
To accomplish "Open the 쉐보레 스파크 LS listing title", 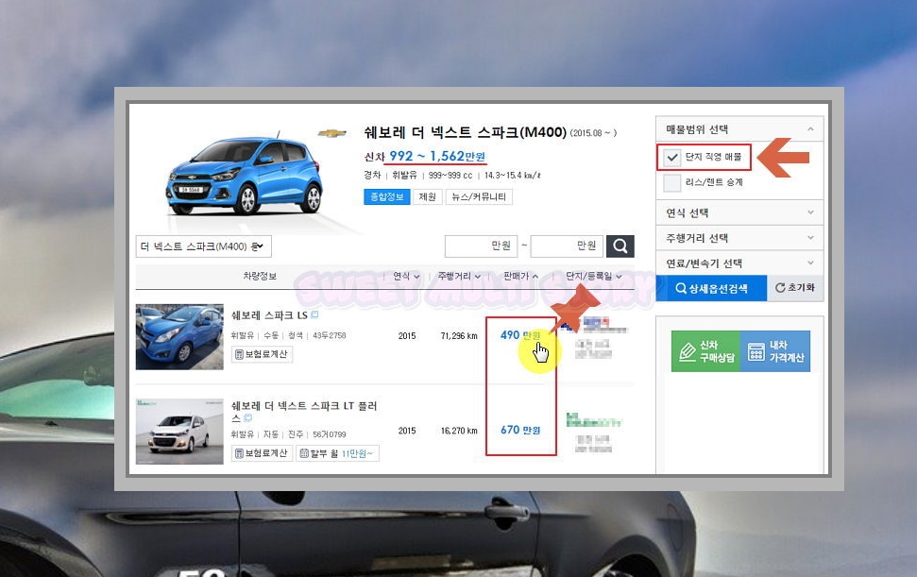I will click(269, 315).
